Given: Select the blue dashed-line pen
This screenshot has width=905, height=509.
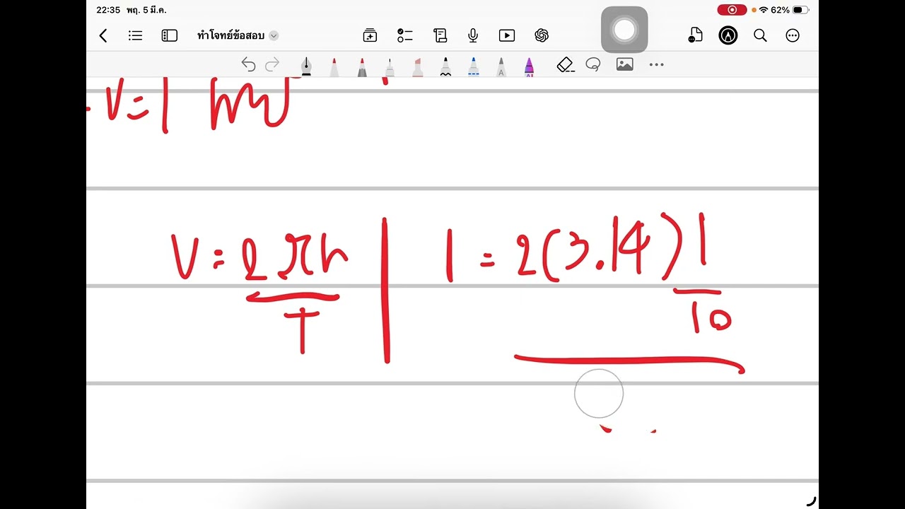Looking at the screenshot, I should click(474, 66).
